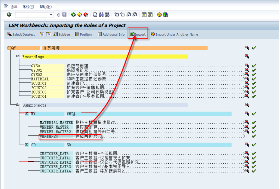This screenshot has width=280, height=189.
Task: Click the Find binoculars icon
Action: tap(101, 15)
